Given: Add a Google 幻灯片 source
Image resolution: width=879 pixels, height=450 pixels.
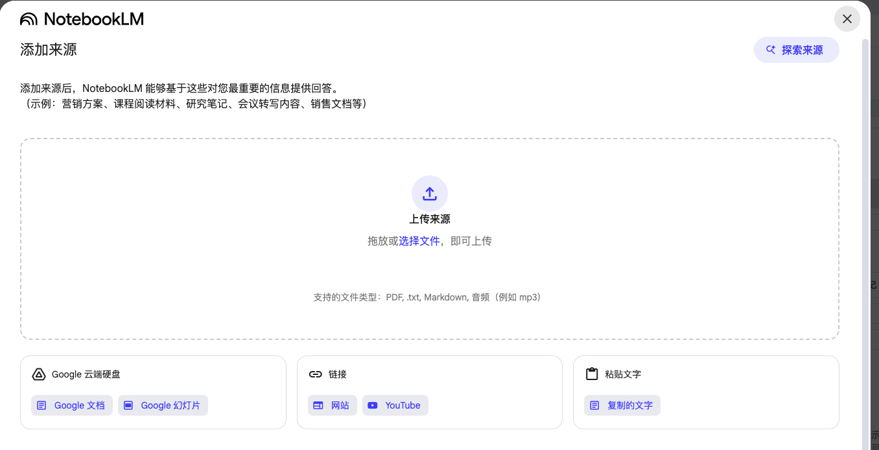Looking at the screenshot, I should click(x=163, y=405).
